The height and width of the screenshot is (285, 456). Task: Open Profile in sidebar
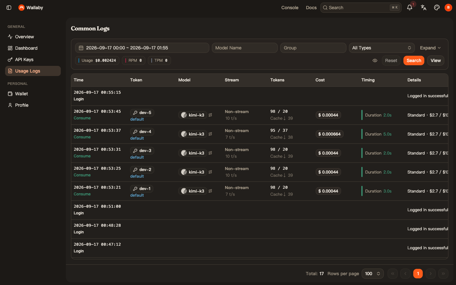click(33, 105)
